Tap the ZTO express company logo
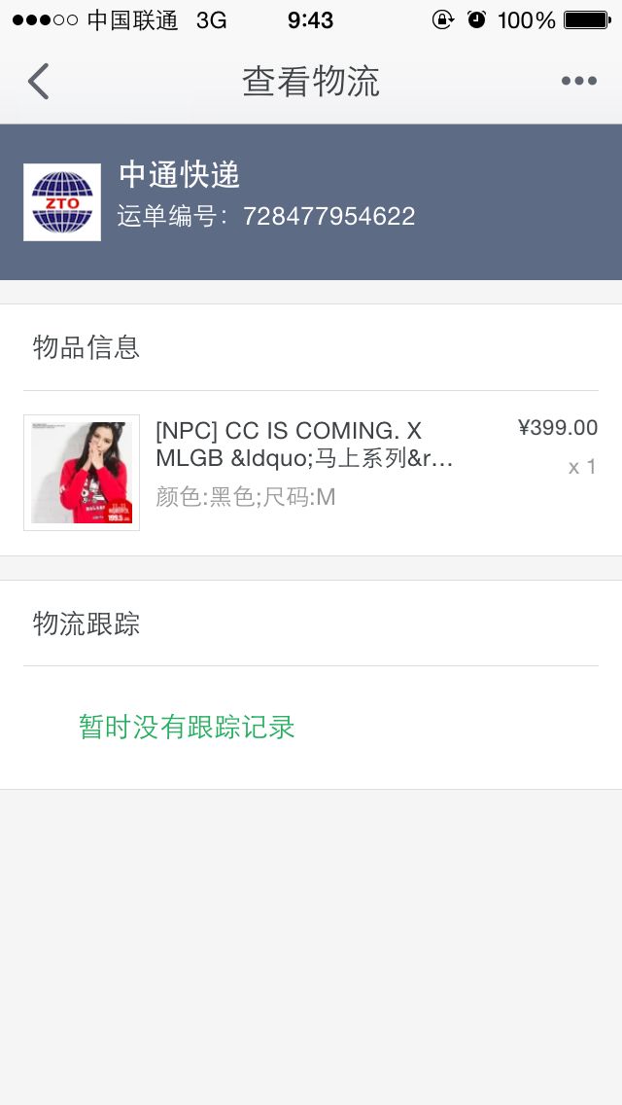Image resolution: width=622 pixels, height=1105 pixels. point(62,202)
